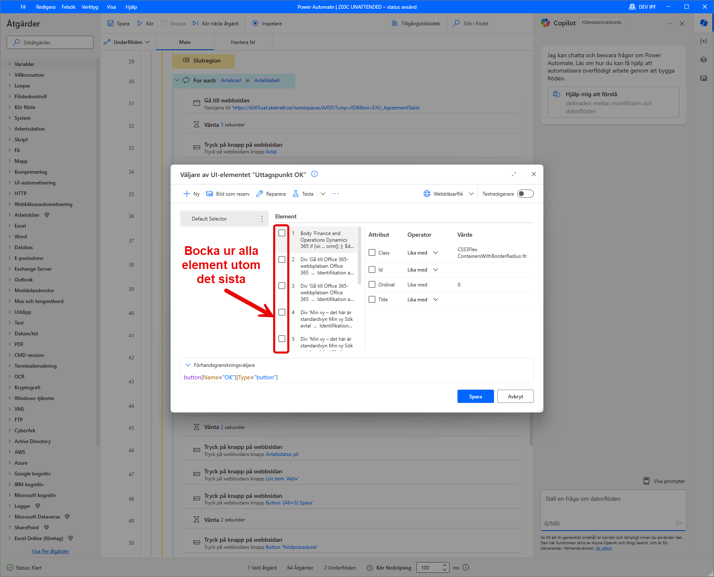Click the Reparera wrench icon
714x577 pixels.
pyautogui.click(x=260, y=194)
